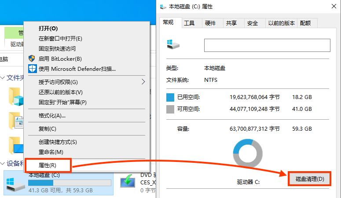
Task: Select the 3D Objects folder icon
Action: pyautogui.click(x=16, y=97)
